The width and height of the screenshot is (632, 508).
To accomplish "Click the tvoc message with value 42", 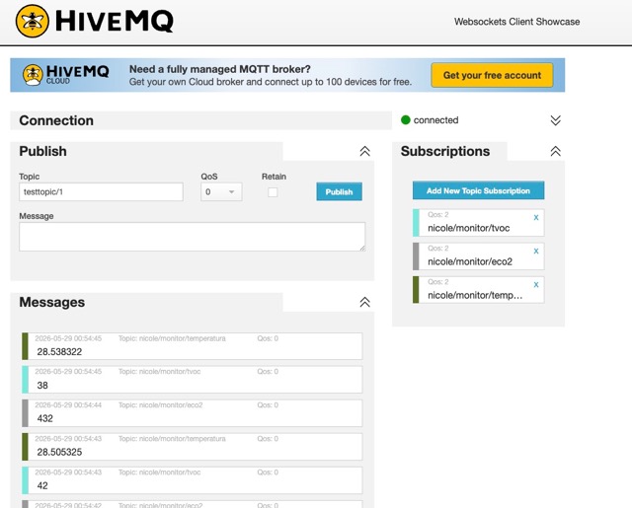I will 192,480.
